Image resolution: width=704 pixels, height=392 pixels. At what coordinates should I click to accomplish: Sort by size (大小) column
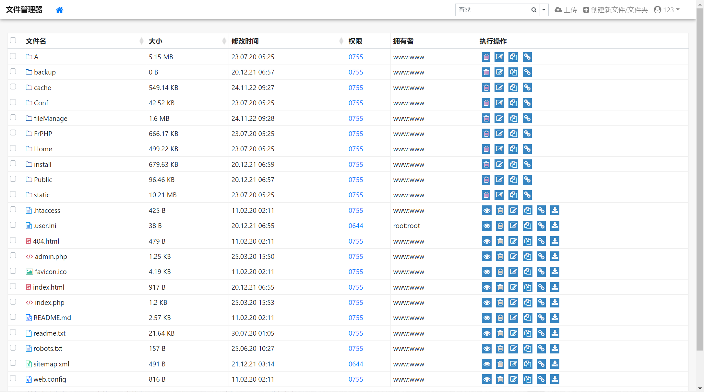(x=187, y=41)
